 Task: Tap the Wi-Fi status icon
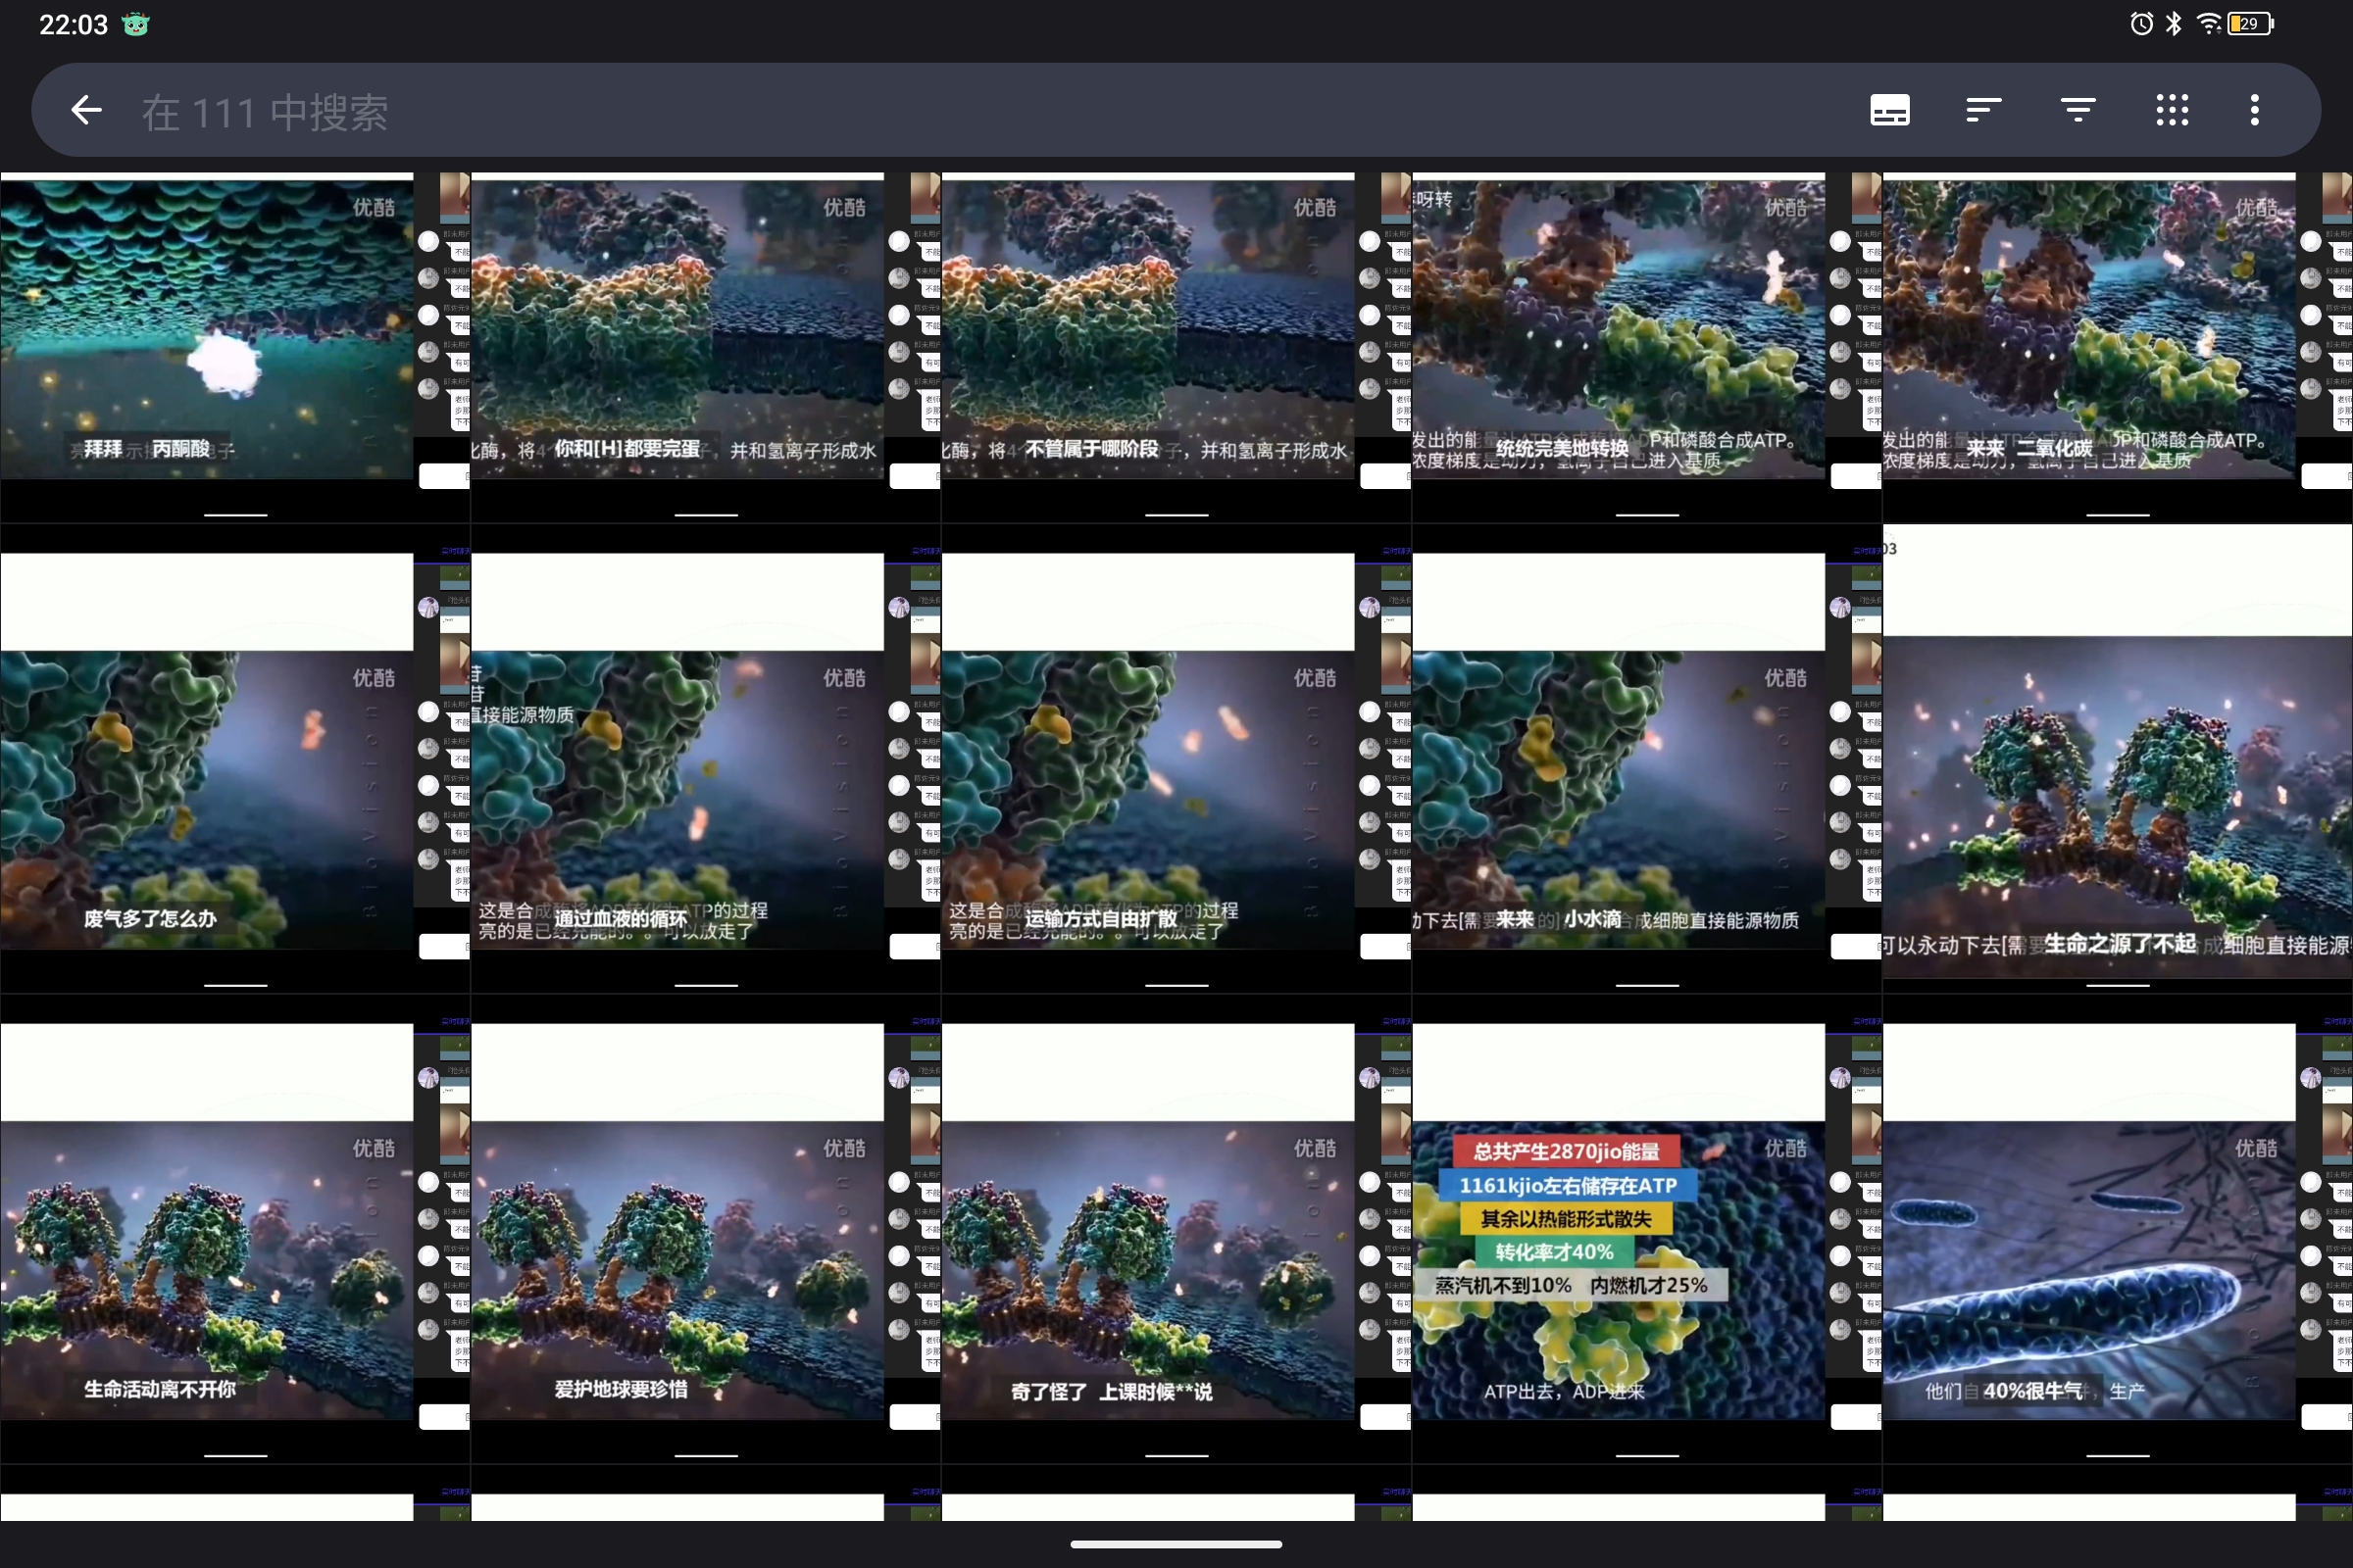2208,24
